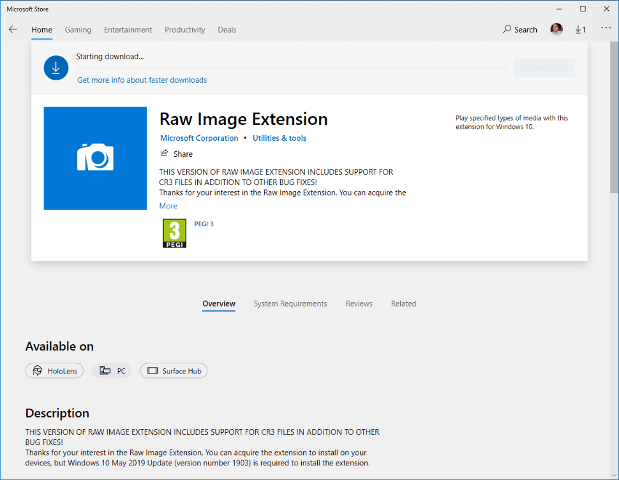Open the Deals tab

[227, 29]
